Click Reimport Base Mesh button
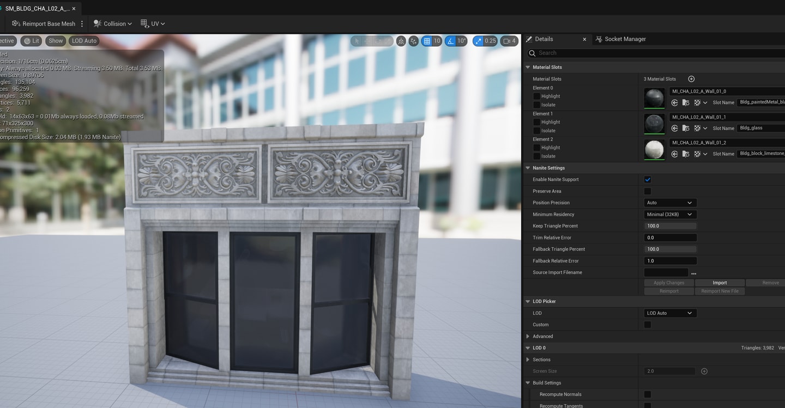 44,23
